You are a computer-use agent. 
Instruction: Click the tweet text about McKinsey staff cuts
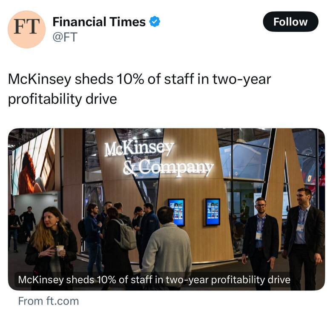[x=140, y=80]
